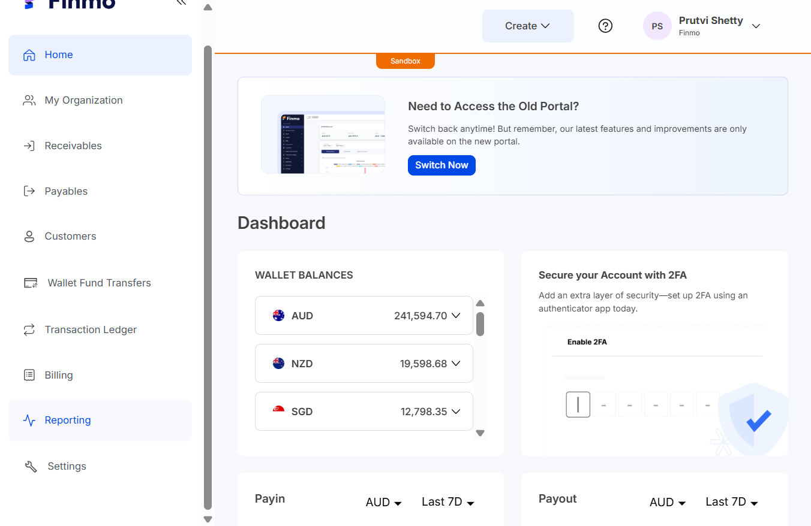Select the Billing menu item

[100, 375]
